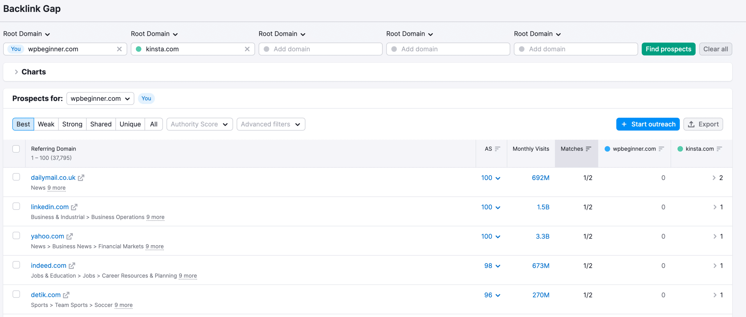
Task: Click green dot in kinsta.com column header
Action: [680, 149]
